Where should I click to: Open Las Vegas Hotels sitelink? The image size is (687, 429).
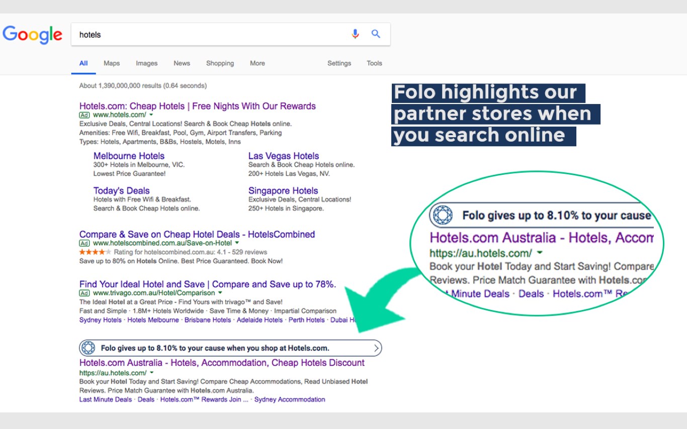click(284, 156)
